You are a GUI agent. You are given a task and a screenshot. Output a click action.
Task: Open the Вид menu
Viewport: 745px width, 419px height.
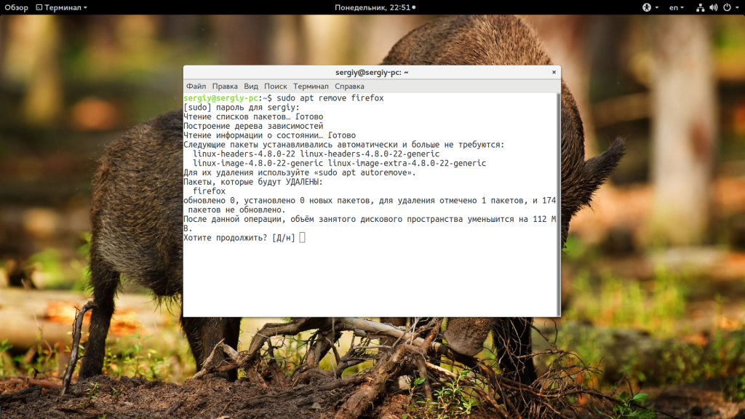coord(251,86)
